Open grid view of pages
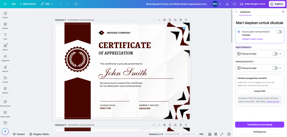 pyautogui.click(x=216, y=134)
